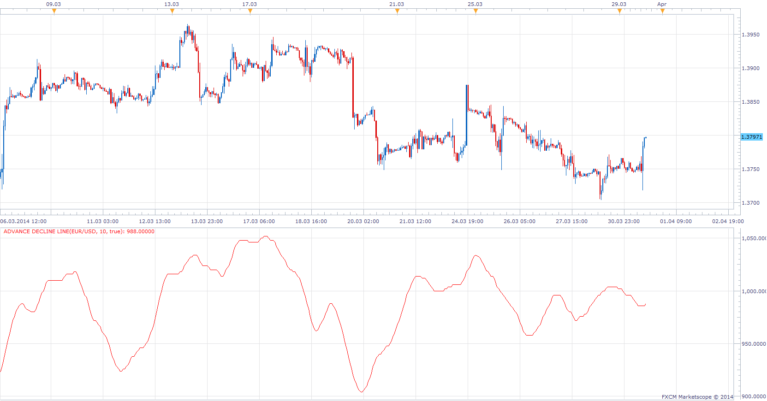Click the 20.03 02:00 time label

pyautogui.click(x=363, y=221)
